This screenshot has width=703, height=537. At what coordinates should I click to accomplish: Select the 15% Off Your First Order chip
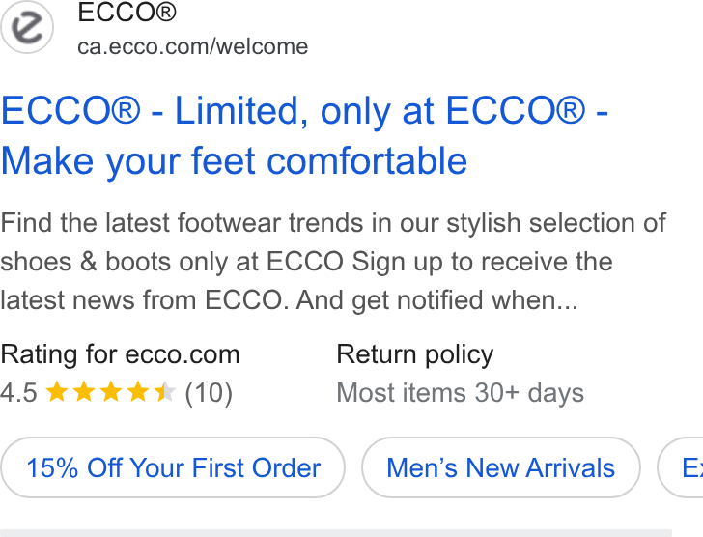(x=173, y=467)
